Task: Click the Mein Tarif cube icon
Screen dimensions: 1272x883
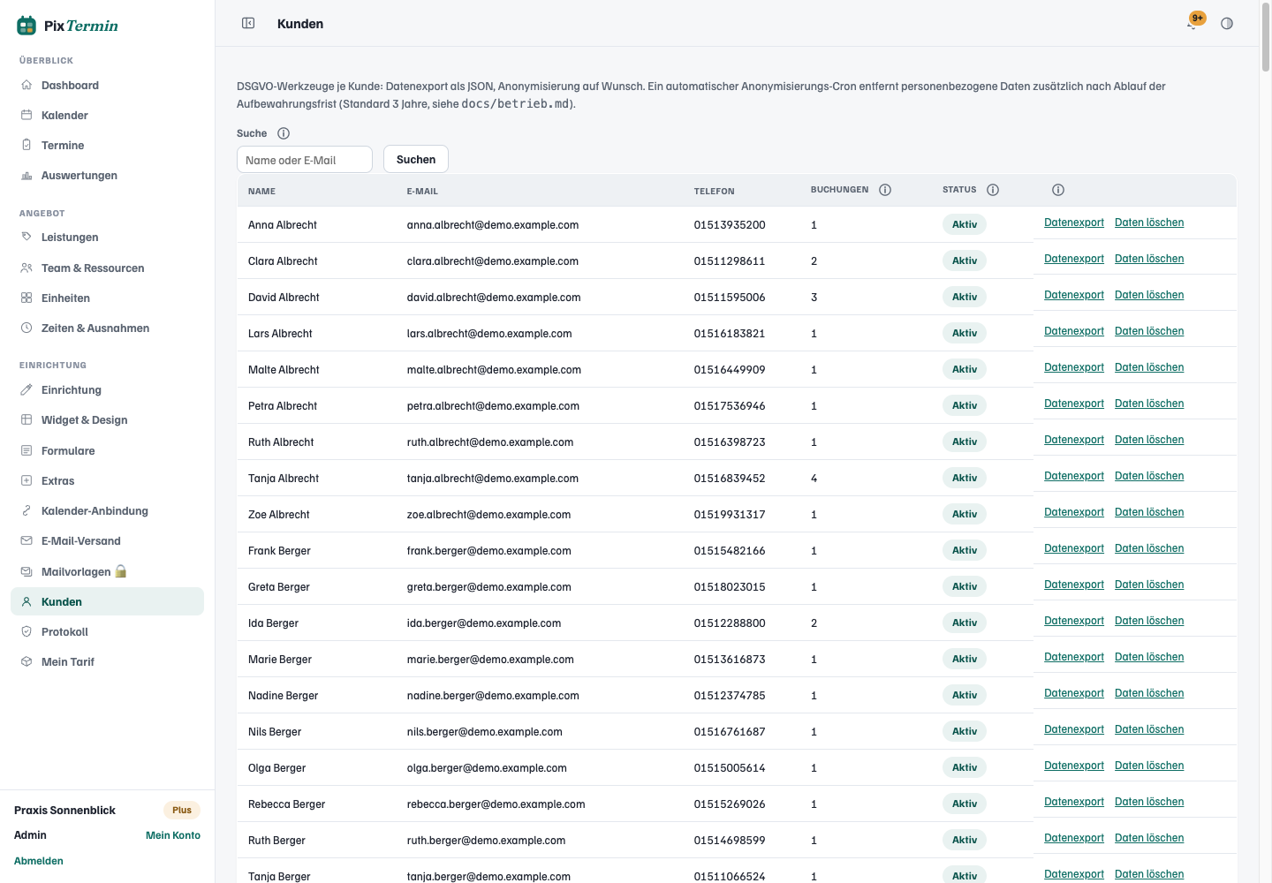Action: click(x=26, y=661)
